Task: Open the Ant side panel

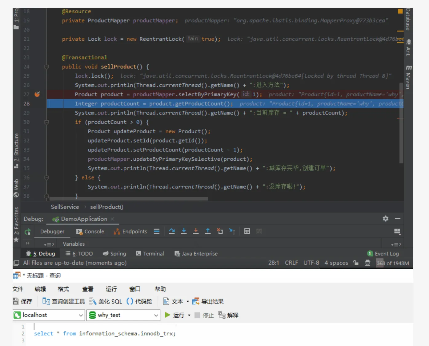Action: point(408,47)
